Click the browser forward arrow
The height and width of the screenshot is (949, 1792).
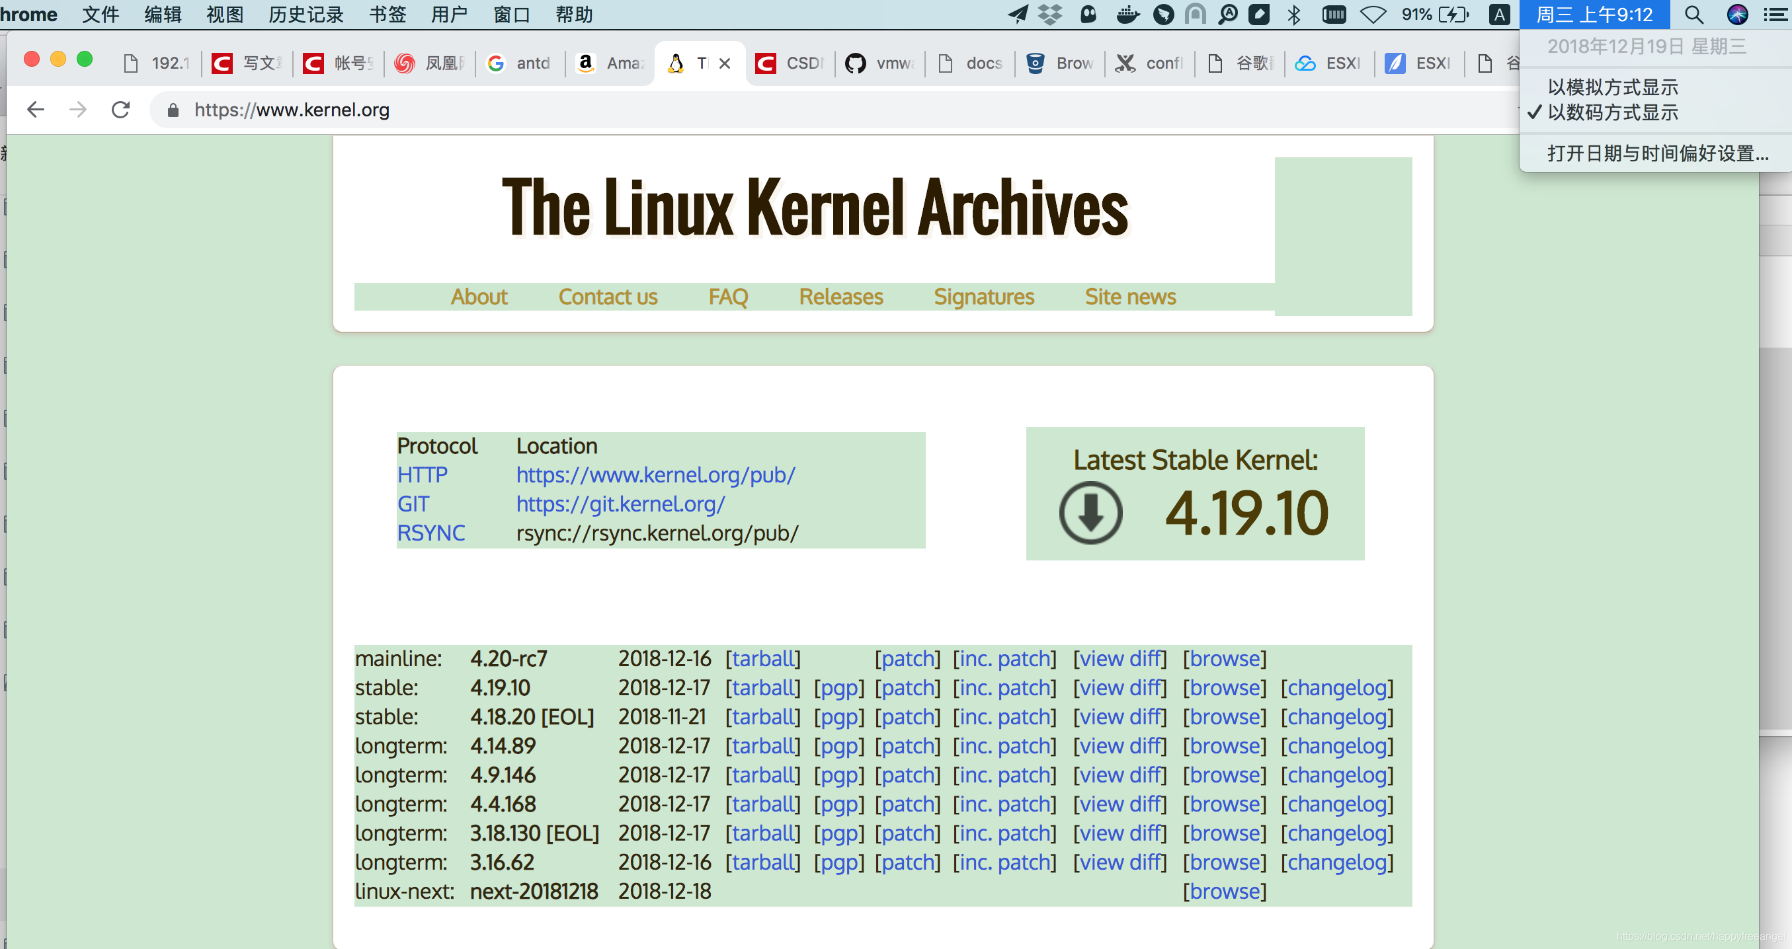pos(78,110)
